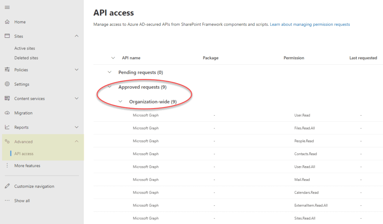This screenshot has width=383, height=224.
Task: Expand the Reports section chevron
Action: point(77,127)
